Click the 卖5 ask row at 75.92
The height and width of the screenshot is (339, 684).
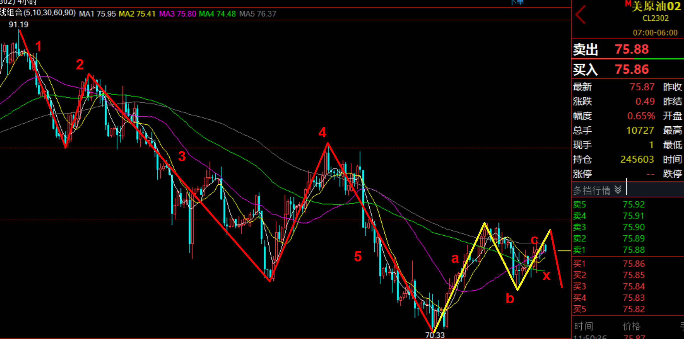609,205
